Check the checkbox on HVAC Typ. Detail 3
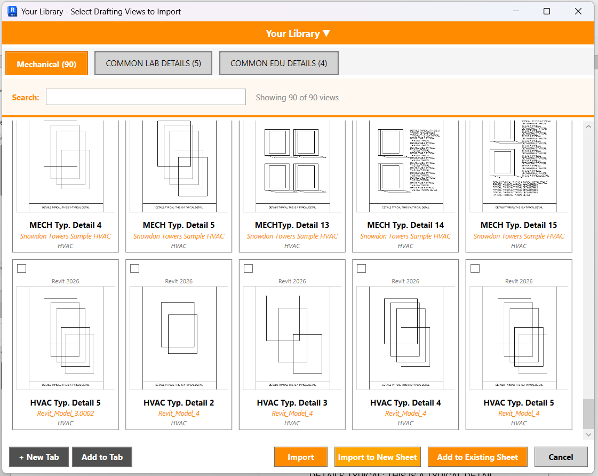 coord(248,268)
